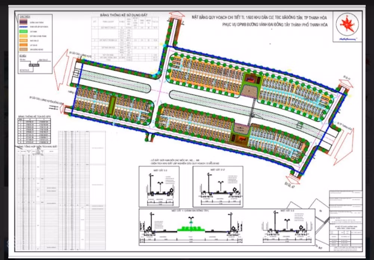Click the 'BẢNG THỐNG KÊ SỬ DỤNG ĐẤT' heading
The width and height of the screenshot is (374, 260).
124,15
